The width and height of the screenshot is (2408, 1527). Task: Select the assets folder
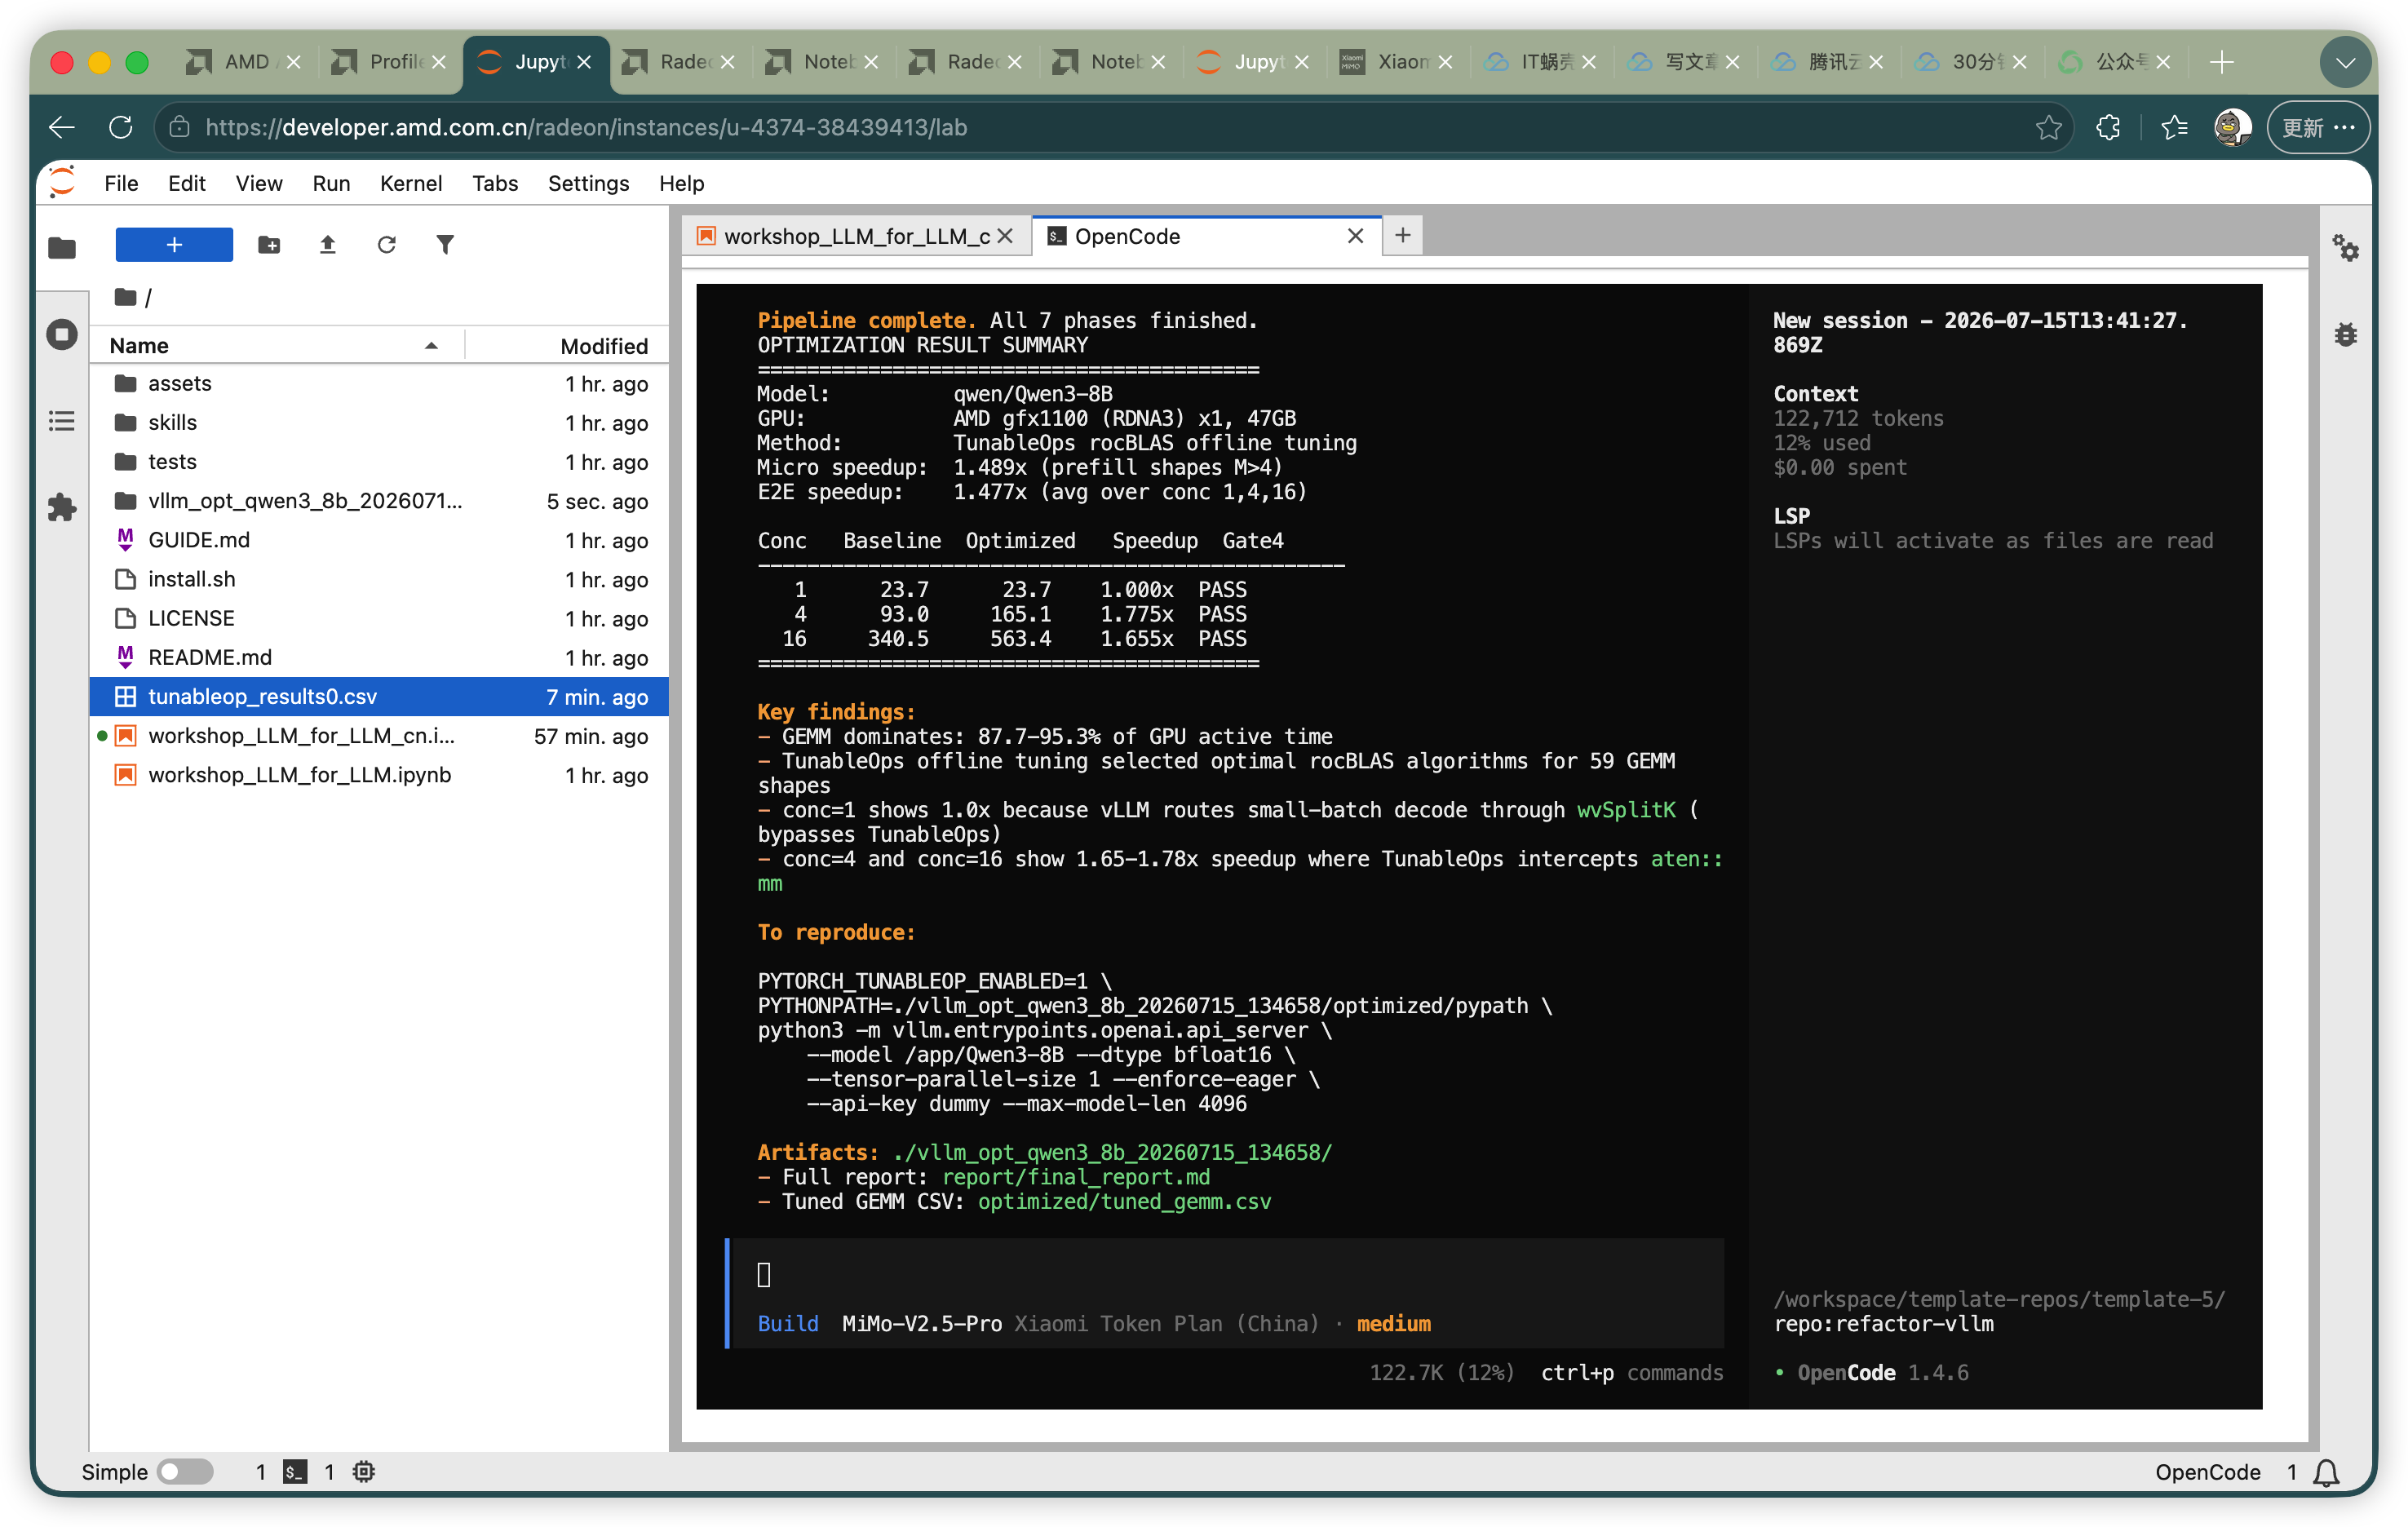tap(378, 383)
